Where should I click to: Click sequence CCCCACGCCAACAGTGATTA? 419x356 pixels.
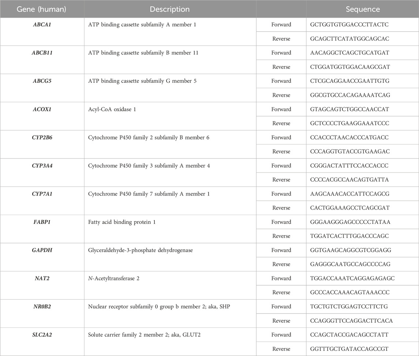(x=349, y=180)
